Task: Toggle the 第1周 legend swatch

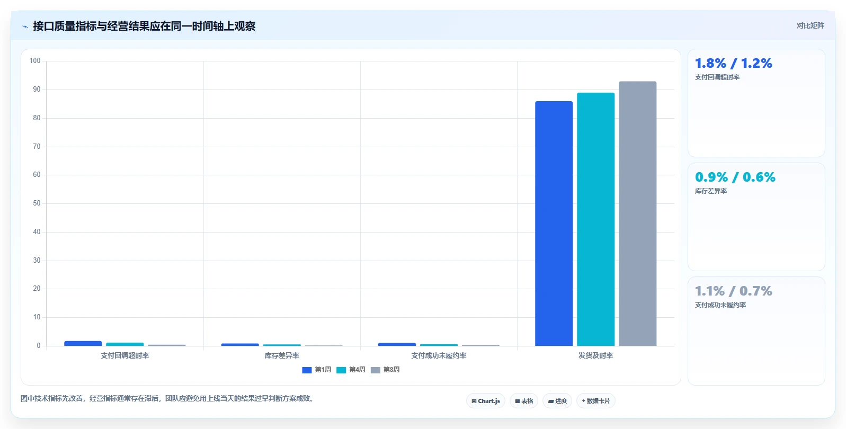Action: click(x=307, y=370)
